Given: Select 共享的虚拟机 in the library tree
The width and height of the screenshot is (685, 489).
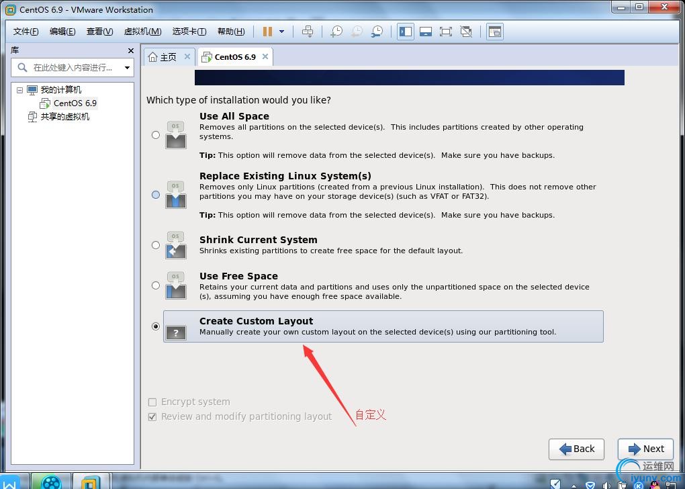Looking at the screenshot, I should tap(64, 117).
